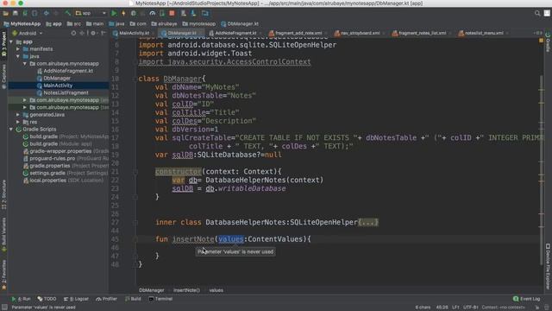Image resolution: width=552 pixels, height=311 pixels.
Task: Stop the running app with red square
Action: click(172, 14)
